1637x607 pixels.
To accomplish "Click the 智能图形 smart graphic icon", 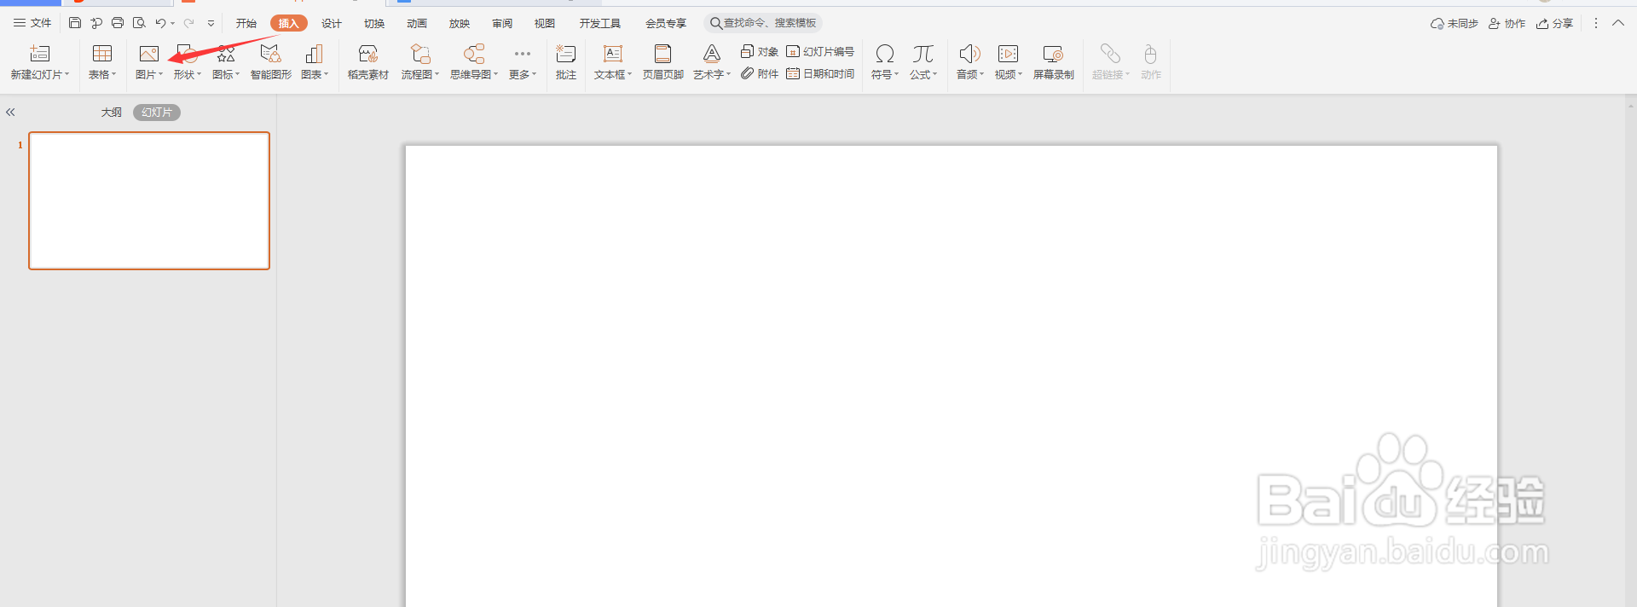I will coord(270,54).
